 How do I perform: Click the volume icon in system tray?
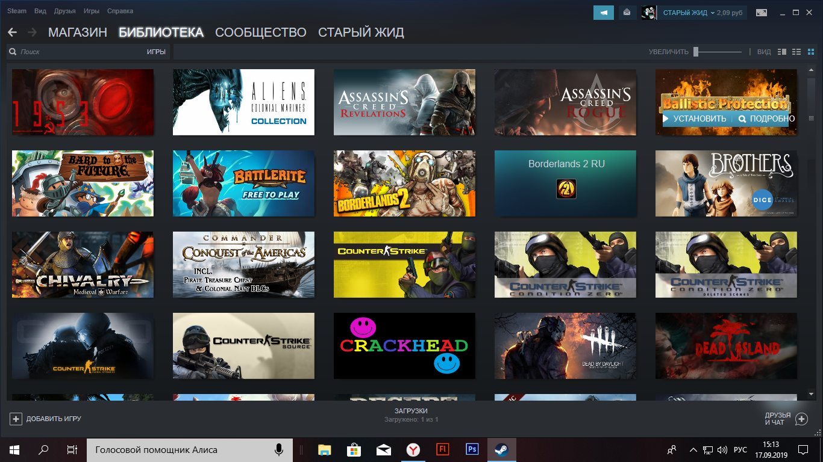(722, 449)
